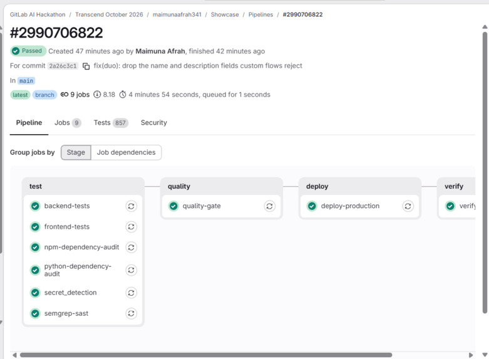
Task: Open Transcend October 2026 breadcrumb
Action: click(x=109, y=14)
